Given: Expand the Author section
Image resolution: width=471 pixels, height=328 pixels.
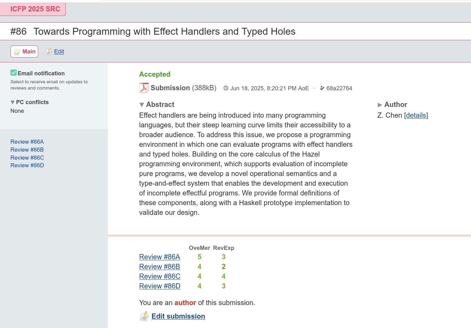Looking at the screenshot, I should [x=380, y=104].
